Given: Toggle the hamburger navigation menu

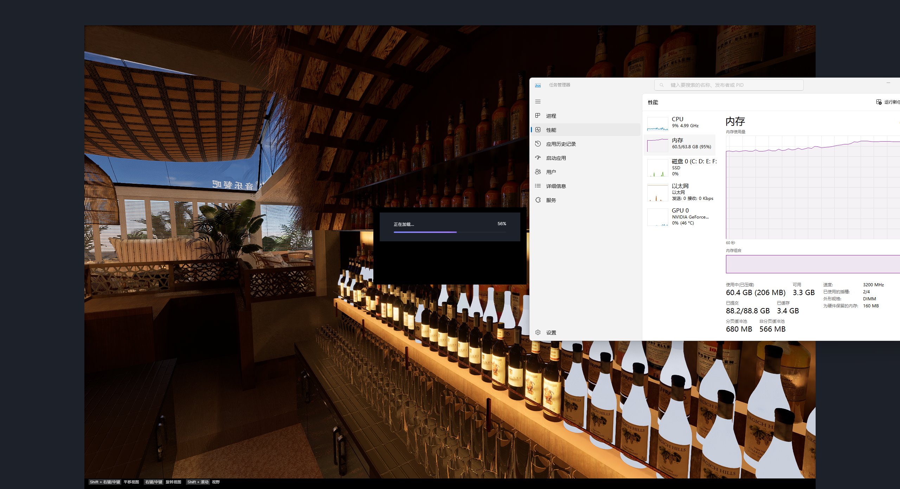Looking at the screenshot, I should pos(538,102).
